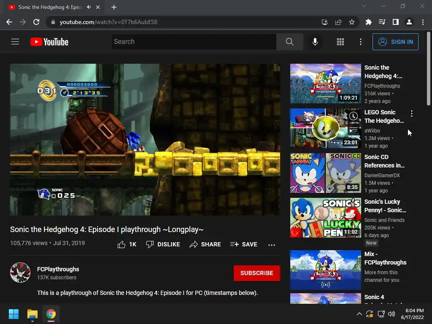Open the YouTube apps grid icon
The height and width of the screenshot is (324, 432).
(x=340, y=42)
